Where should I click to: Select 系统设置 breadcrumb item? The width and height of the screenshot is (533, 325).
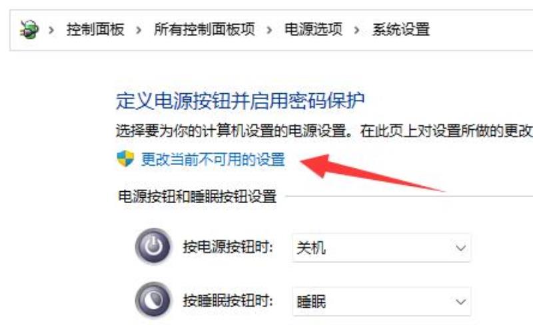pos(401,29)
